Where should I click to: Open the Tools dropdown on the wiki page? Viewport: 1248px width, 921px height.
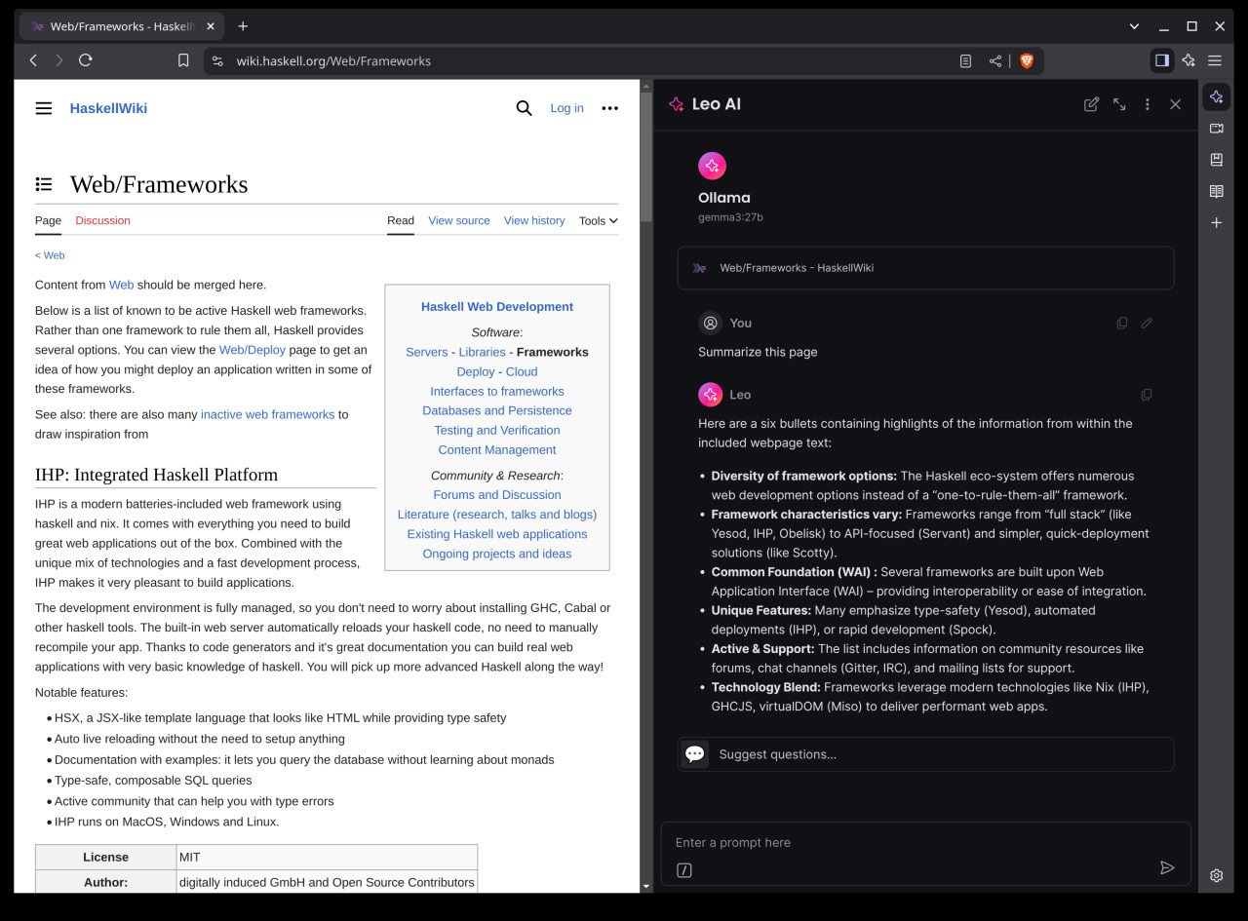597,220
